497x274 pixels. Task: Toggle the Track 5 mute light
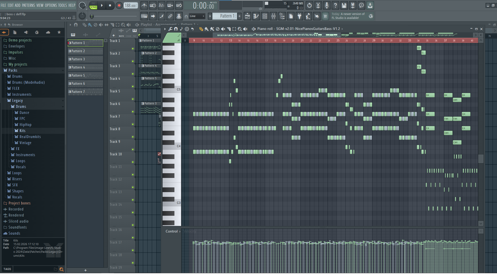[x=133, y=99]
